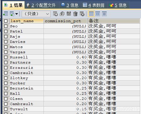Select Zlotkey's 0.20 commission cell

[66, 78]
